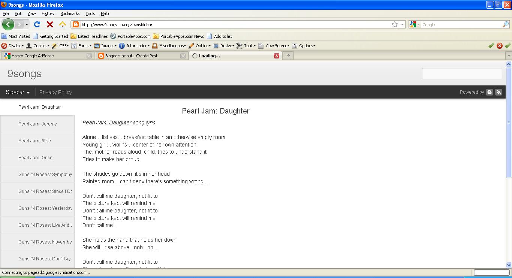Open the Outline web developer dropdown

tap(200, 46)
